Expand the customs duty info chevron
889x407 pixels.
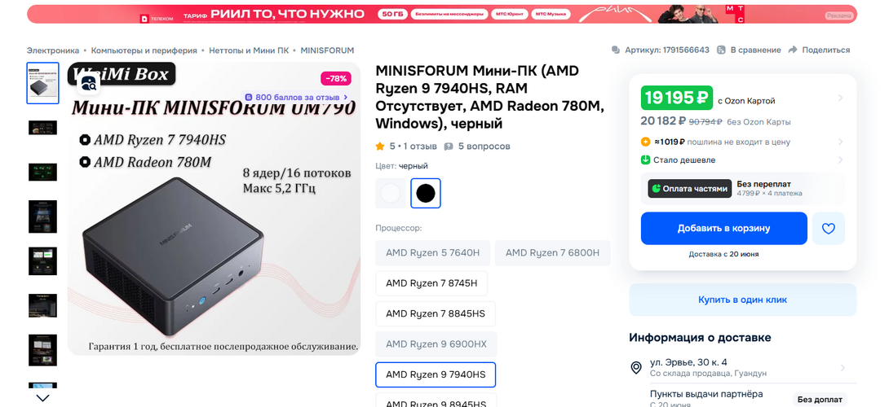pos(840,142)
